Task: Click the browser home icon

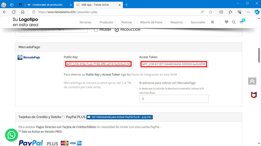Action: click(x=22, y=12)
